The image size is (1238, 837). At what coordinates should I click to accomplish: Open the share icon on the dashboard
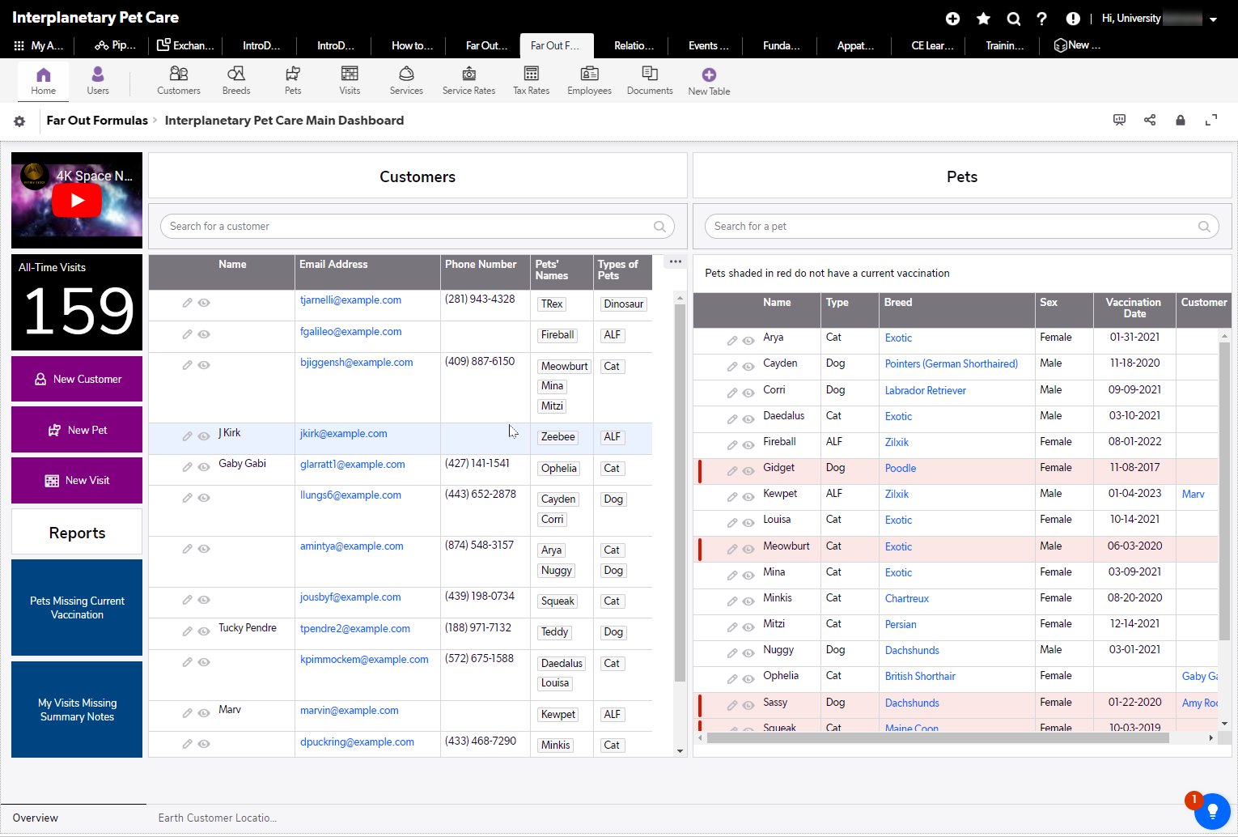click(x=1150, y=120)
